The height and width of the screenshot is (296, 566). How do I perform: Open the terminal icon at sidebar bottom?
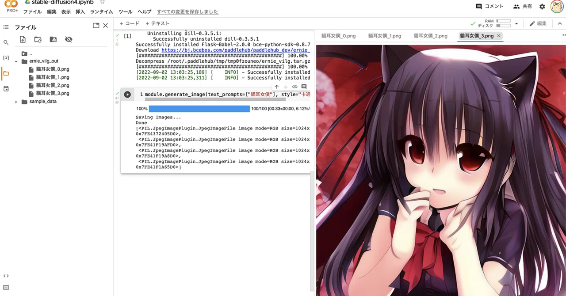[x=6, y=288]
